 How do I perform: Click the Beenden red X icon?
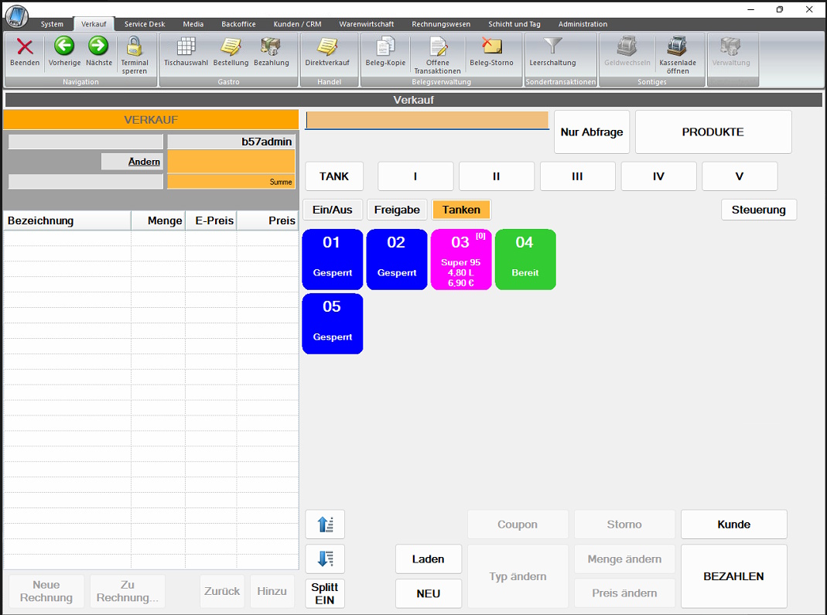[25, 48]
